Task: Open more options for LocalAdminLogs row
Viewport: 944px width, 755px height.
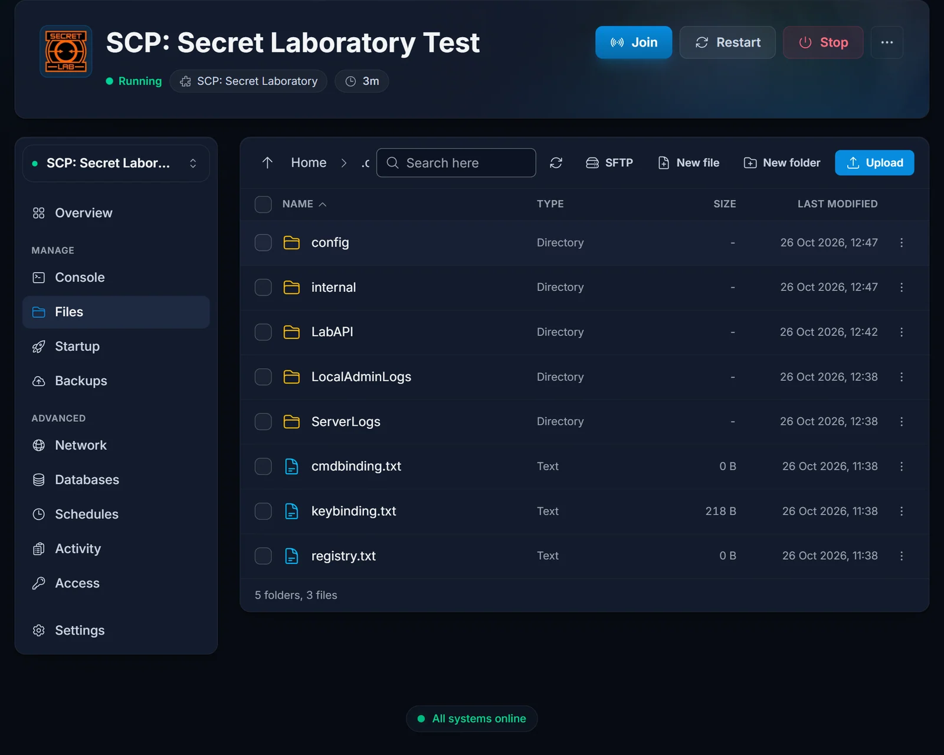Action: point(902,377)
